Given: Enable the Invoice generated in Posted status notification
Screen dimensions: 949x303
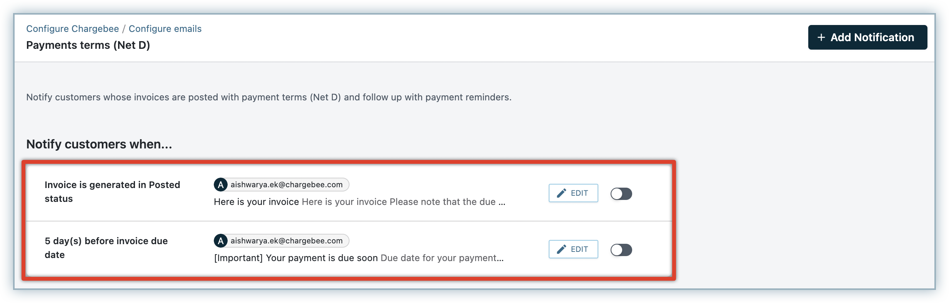Looking at the screenshot, I should click(621, 194).
